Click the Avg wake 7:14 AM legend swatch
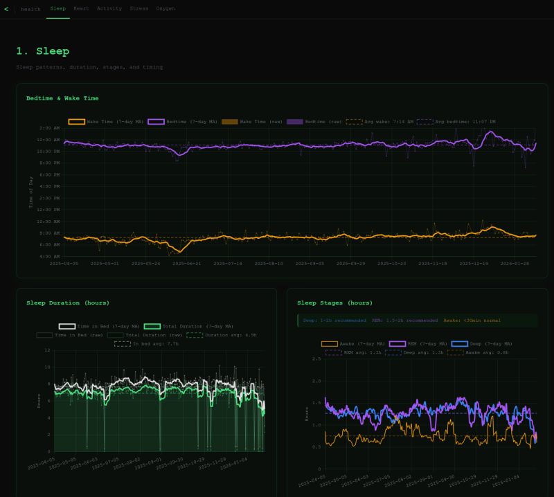The image size is (554, 497). (354, 122)
